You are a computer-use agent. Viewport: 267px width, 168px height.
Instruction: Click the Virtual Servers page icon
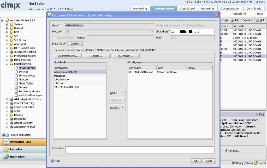16,68
